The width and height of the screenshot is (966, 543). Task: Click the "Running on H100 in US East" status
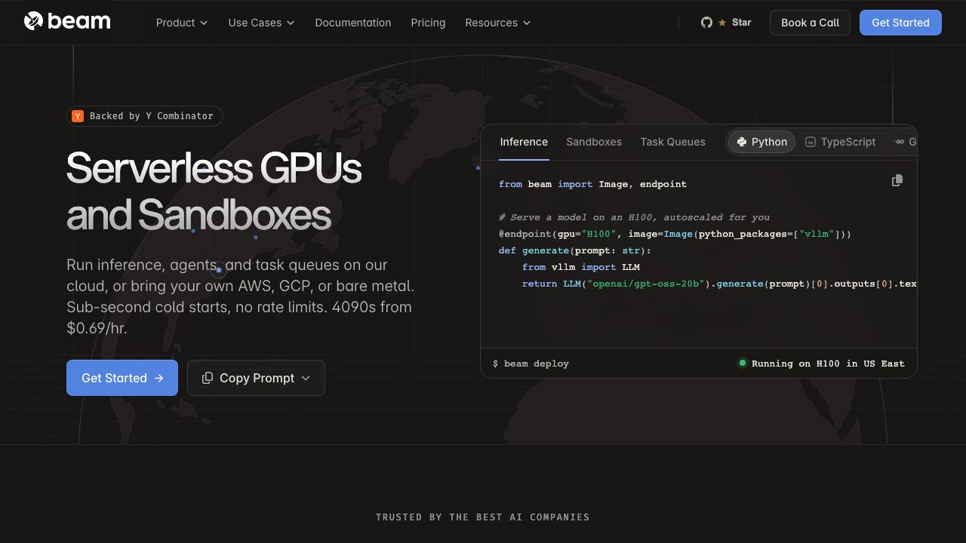tap(820, 364)
